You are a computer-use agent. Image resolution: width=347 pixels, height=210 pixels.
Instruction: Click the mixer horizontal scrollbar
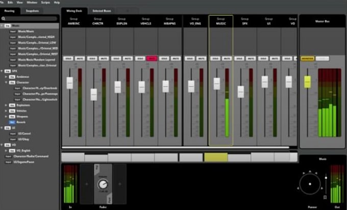click(176, 148)
